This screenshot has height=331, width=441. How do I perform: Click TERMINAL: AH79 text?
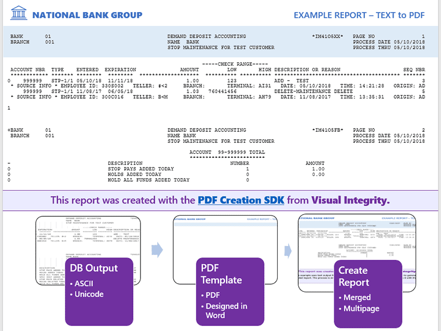tap(249, 97)
